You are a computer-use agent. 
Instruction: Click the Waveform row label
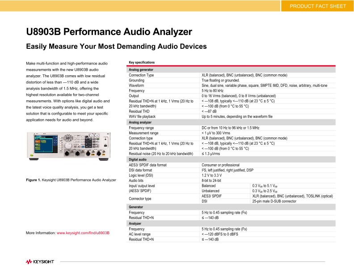coord(136,86)
